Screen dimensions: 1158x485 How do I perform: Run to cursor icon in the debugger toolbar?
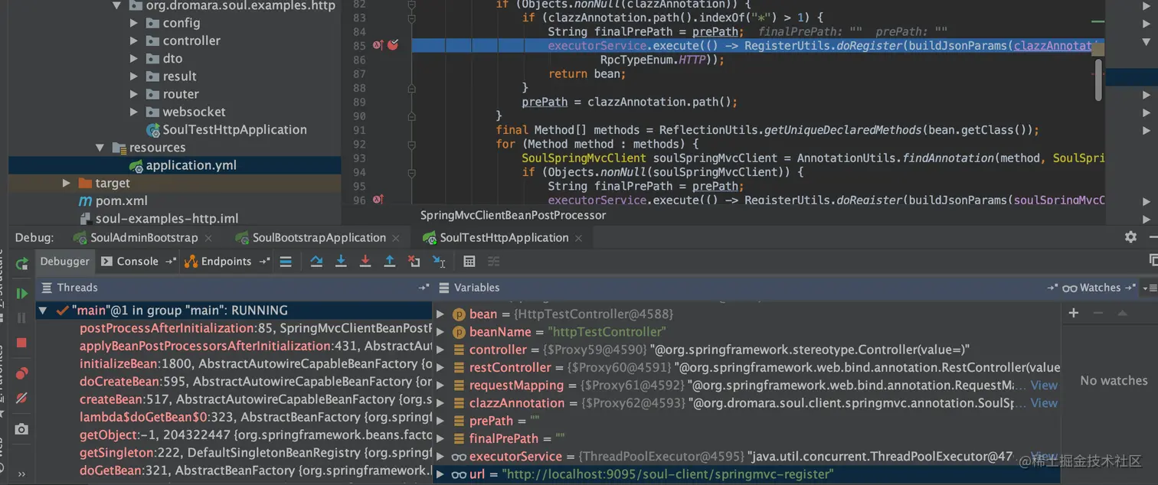[439, 262]
